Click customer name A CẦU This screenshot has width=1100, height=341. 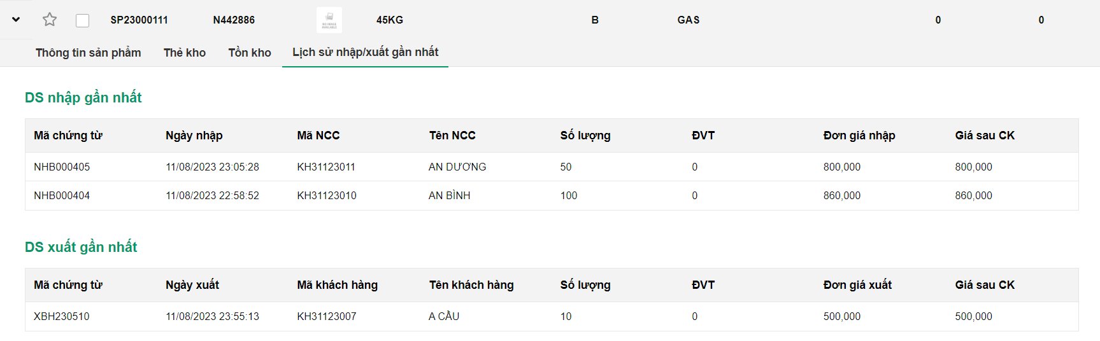click(x=444, y=316)
